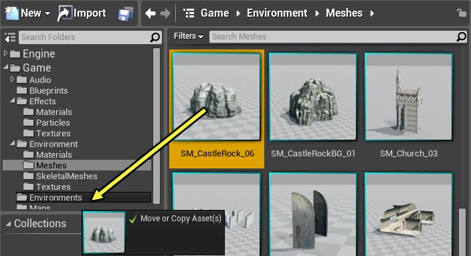The width and height of the screenshot is (471, 256).
Task: Select the SM_CastleRock_06 thumbnail
Action: (217, 97)
